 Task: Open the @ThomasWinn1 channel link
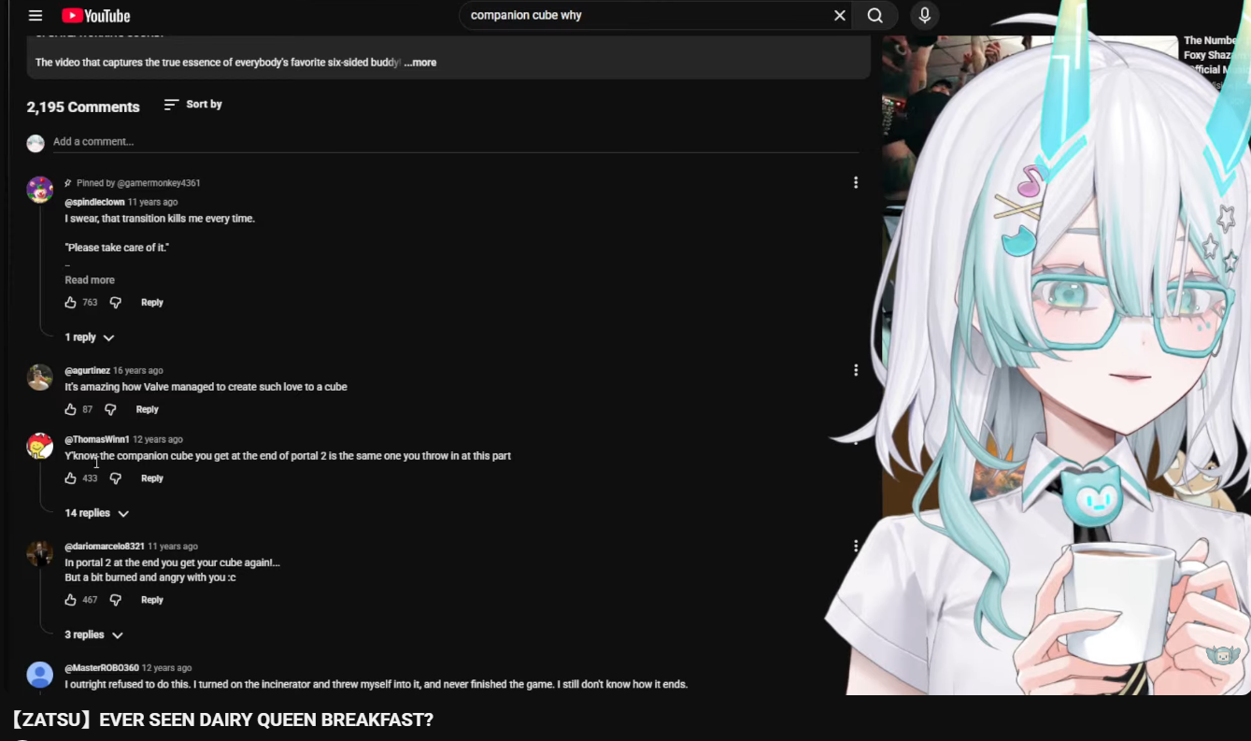pyautogui.click(x=97, y=439)
